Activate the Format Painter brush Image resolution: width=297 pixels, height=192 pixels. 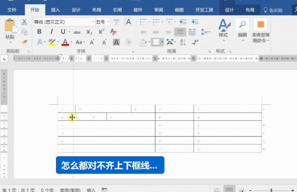[24, 42]
